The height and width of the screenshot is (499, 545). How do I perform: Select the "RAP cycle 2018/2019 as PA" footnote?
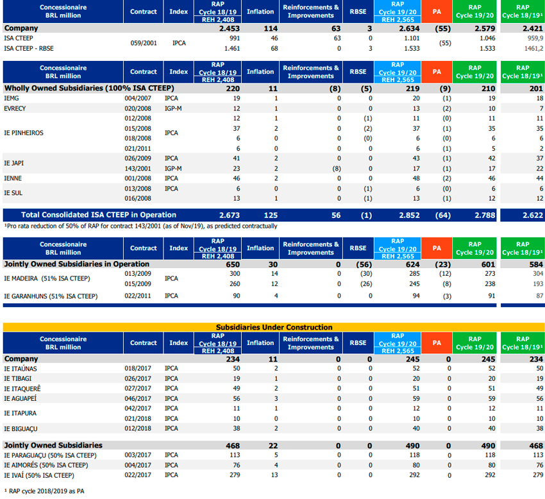pyautogui.click(x=44, y=491)
